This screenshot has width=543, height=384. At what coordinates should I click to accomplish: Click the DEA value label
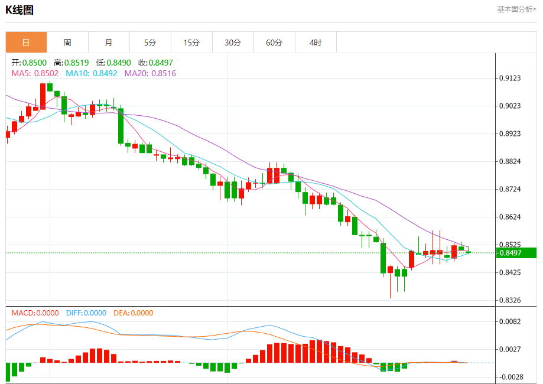click(x=134, y=313)
